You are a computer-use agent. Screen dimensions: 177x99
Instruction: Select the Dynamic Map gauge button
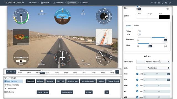click(73, 81)
